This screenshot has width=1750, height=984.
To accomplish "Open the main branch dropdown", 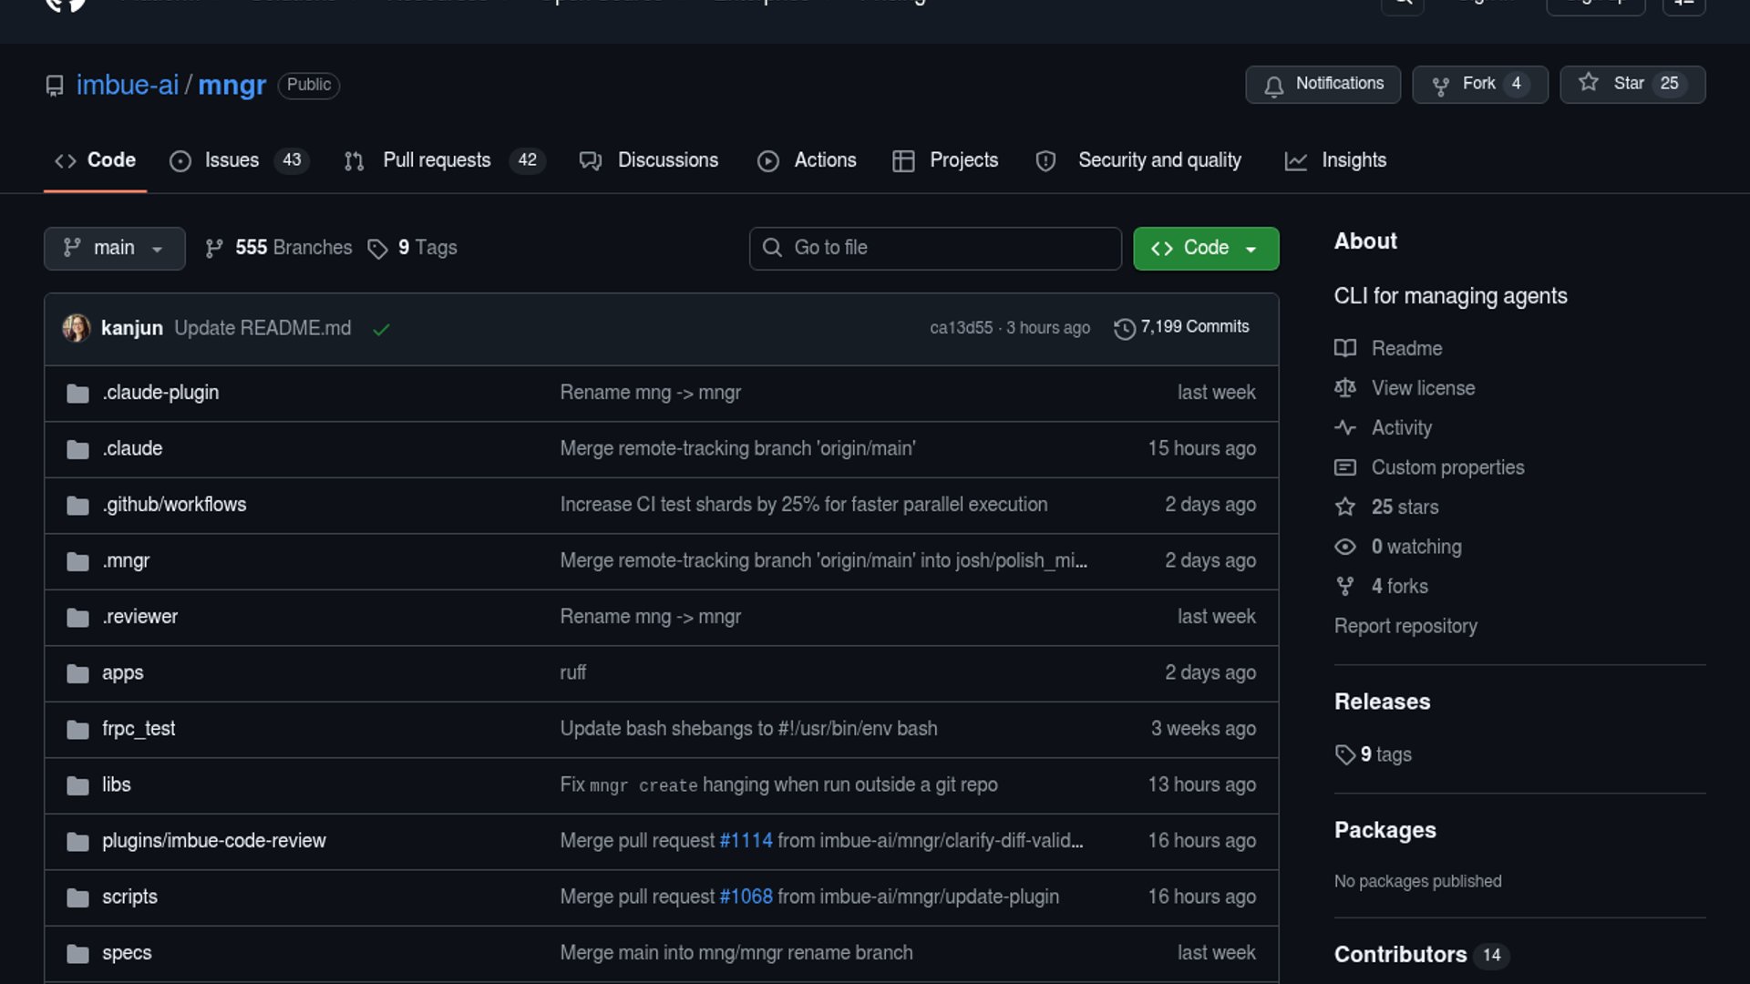I will coord(114,248).
